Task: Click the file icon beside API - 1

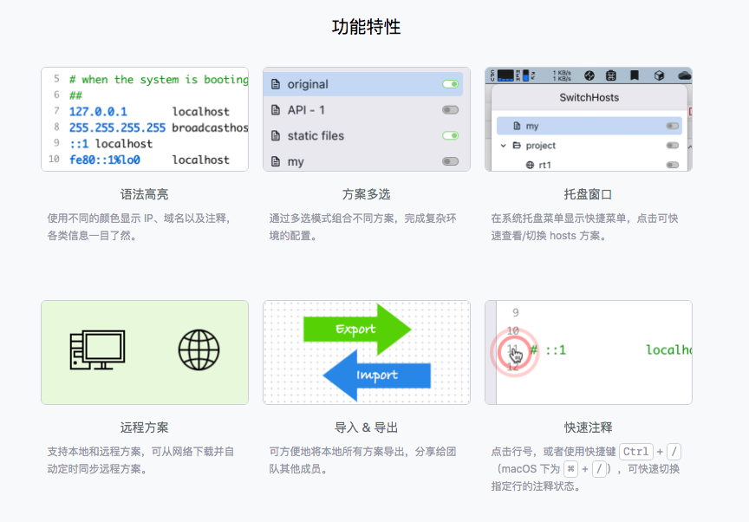Action: 276,110
